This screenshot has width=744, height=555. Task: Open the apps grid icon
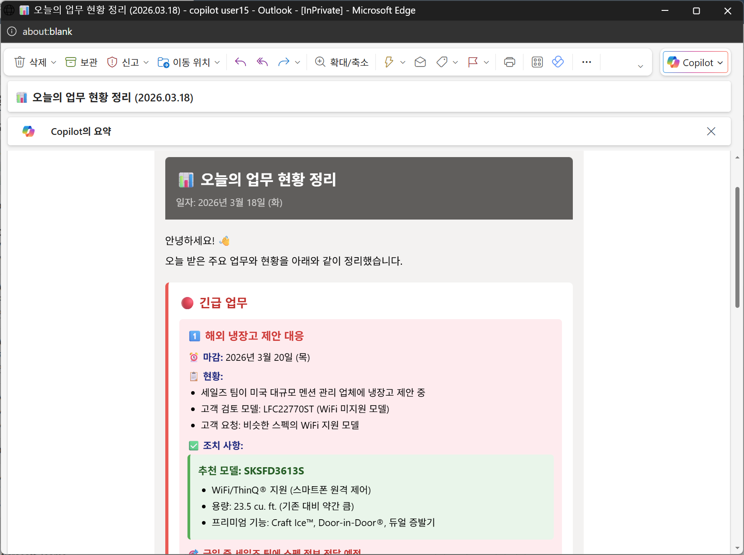537,62
